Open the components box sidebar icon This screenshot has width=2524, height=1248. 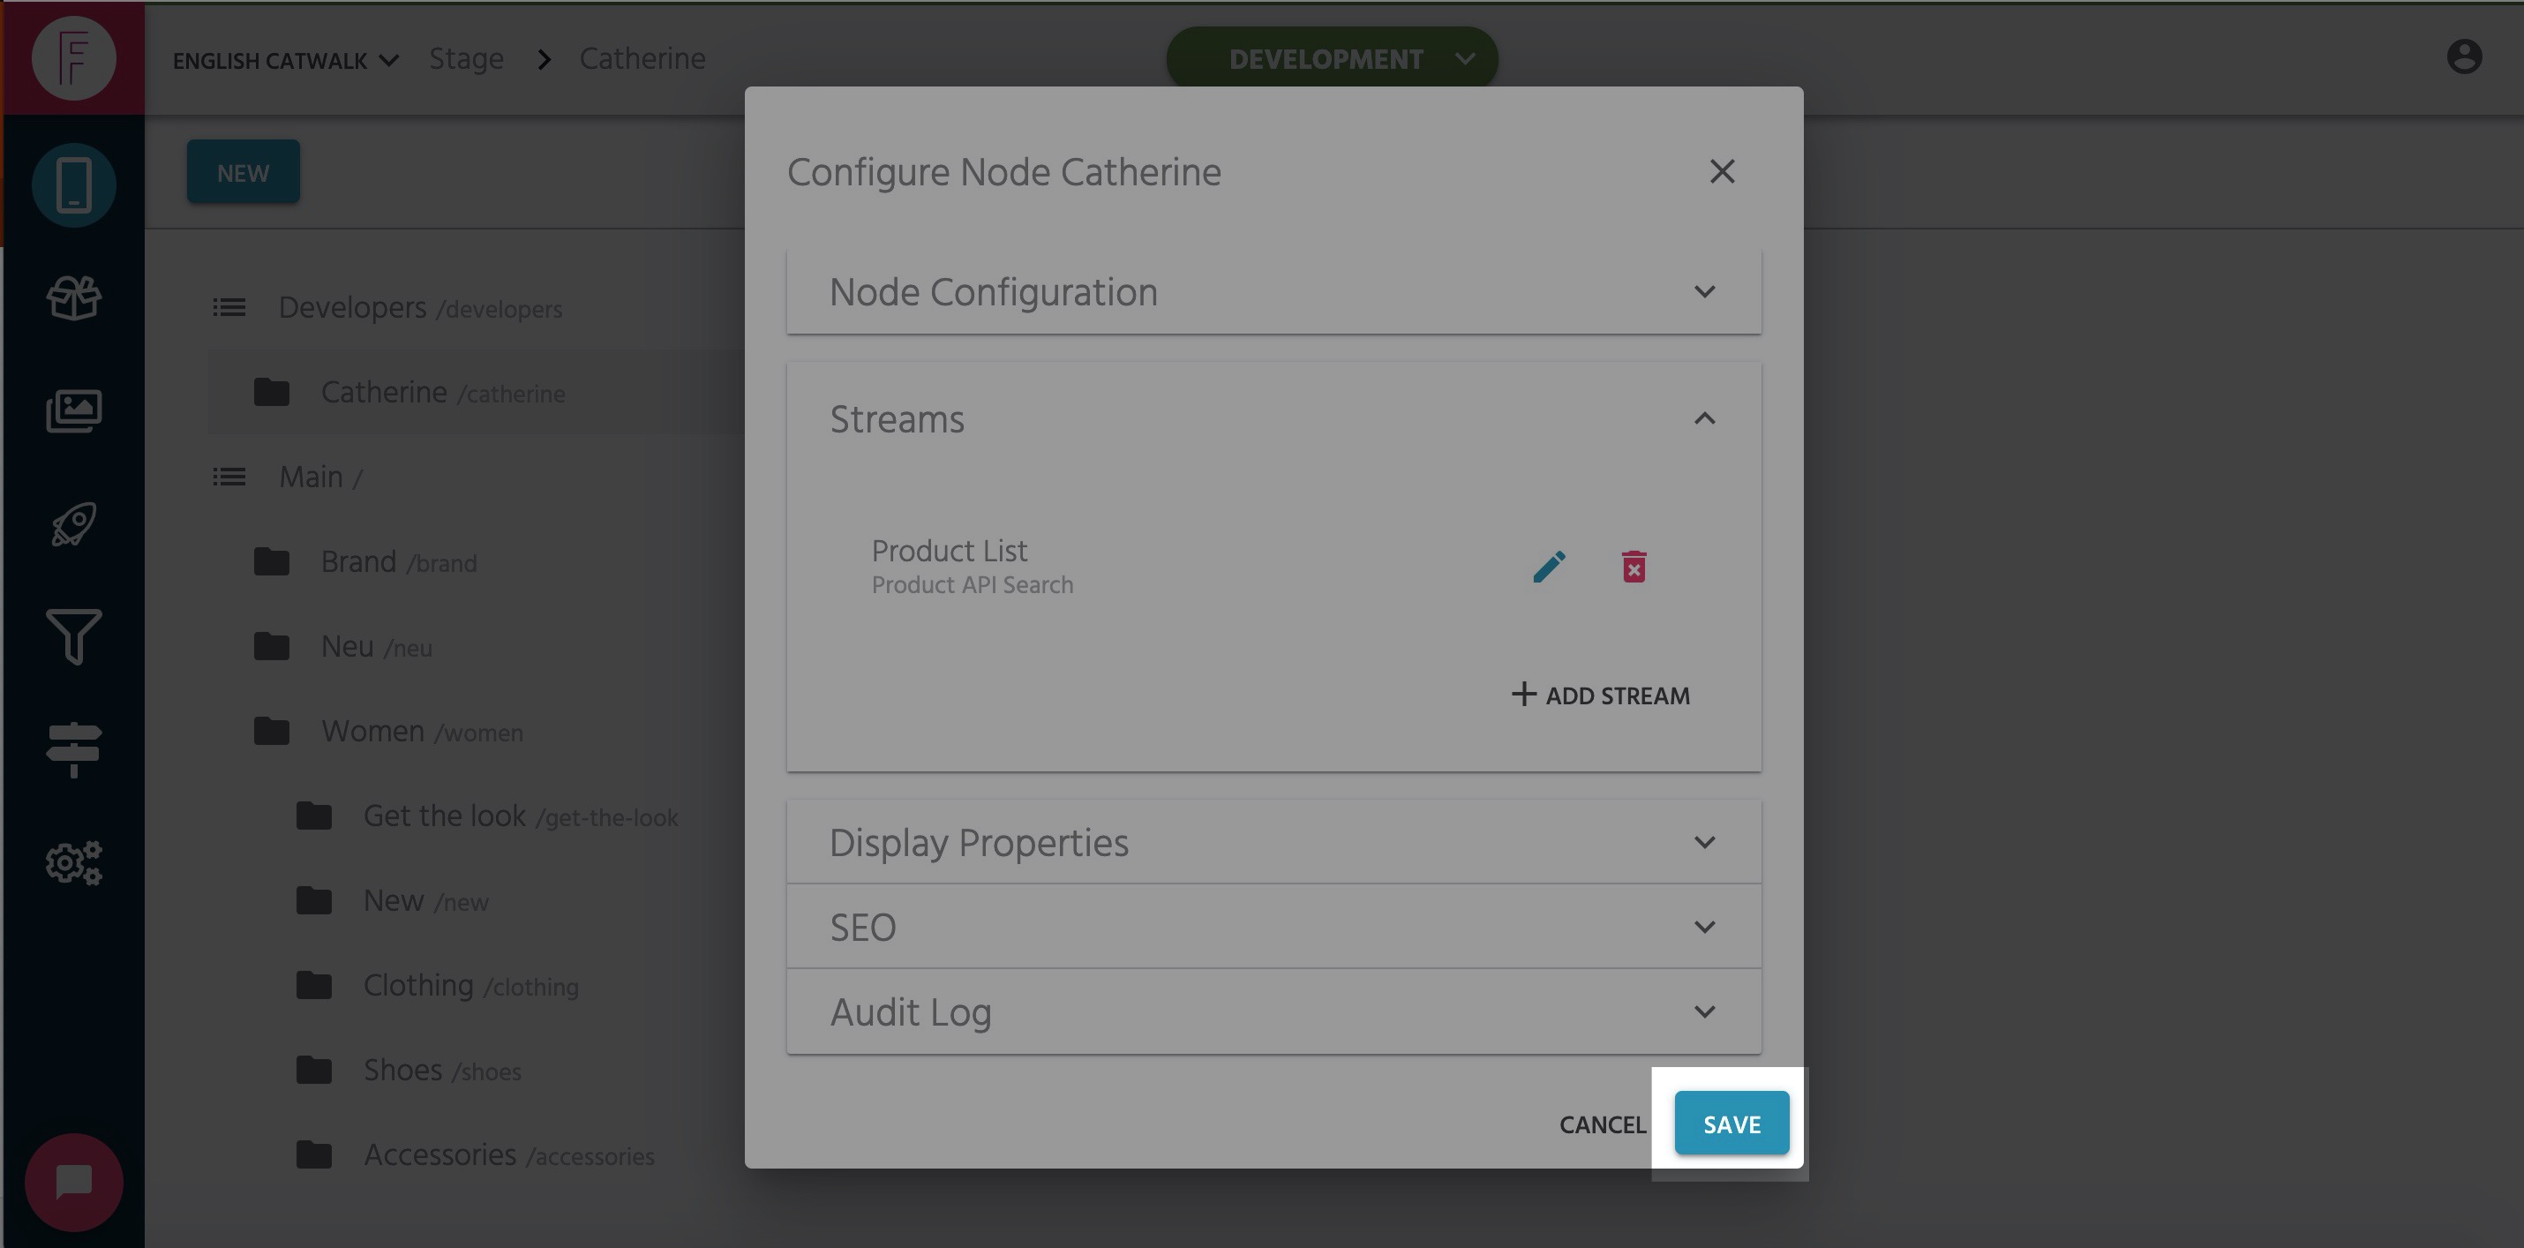(x=73, y=297)
